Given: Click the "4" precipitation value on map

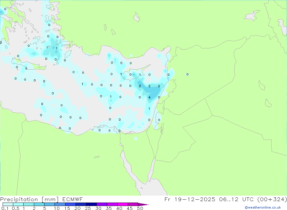Looking at the screenshot, I should coord(150,97).
